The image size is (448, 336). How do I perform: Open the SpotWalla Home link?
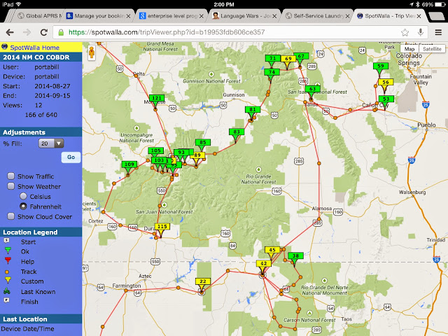point(34,48)
